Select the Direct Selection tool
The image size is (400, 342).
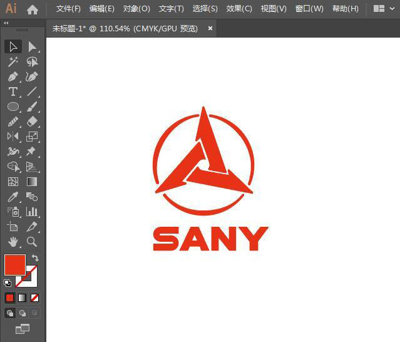32,47
